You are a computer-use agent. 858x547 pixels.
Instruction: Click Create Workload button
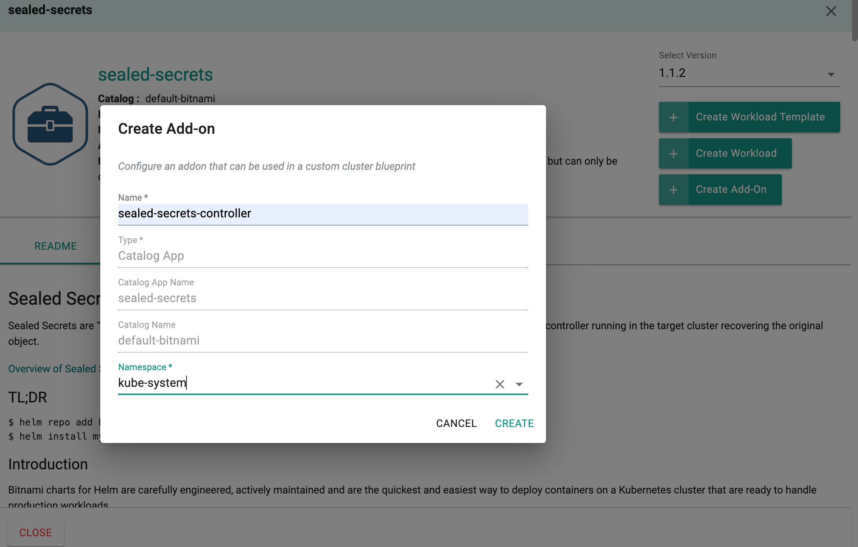click(x=725, y=153)
